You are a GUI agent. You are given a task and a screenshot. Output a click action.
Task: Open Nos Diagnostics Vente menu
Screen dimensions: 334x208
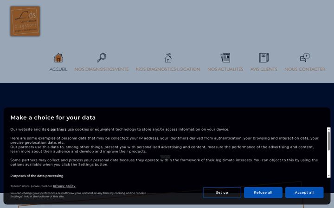(102, 69)
